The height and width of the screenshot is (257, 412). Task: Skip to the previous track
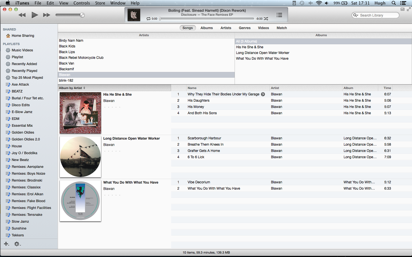coord(22,15)
